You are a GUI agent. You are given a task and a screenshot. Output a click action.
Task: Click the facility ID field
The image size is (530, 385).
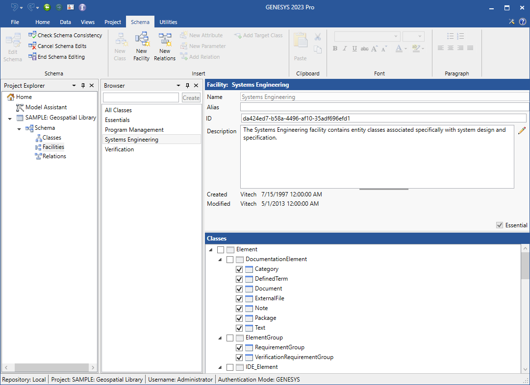click(x=383, y=118)
